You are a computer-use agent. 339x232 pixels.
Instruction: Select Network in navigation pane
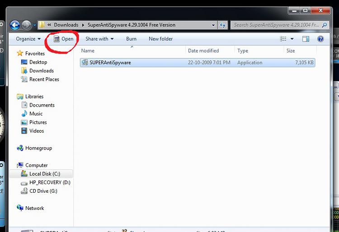coord(35,208)
